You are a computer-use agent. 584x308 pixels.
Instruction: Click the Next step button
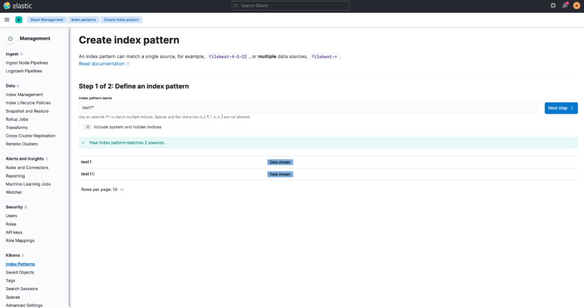click(561, 108)
